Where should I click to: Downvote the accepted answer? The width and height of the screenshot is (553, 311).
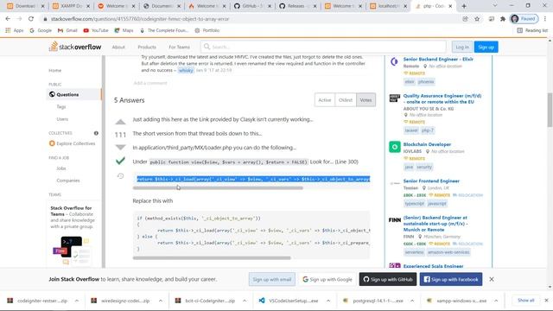coord(120,147)
